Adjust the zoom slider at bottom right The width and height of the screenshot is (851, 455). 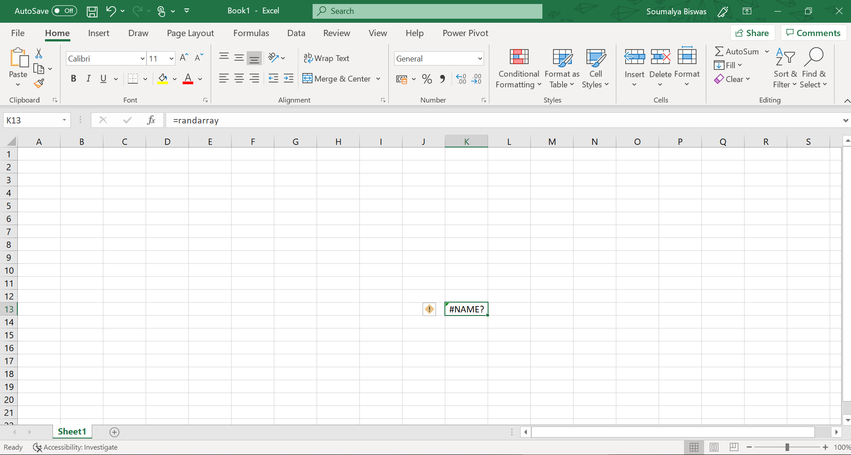click(x=788, y=447)
